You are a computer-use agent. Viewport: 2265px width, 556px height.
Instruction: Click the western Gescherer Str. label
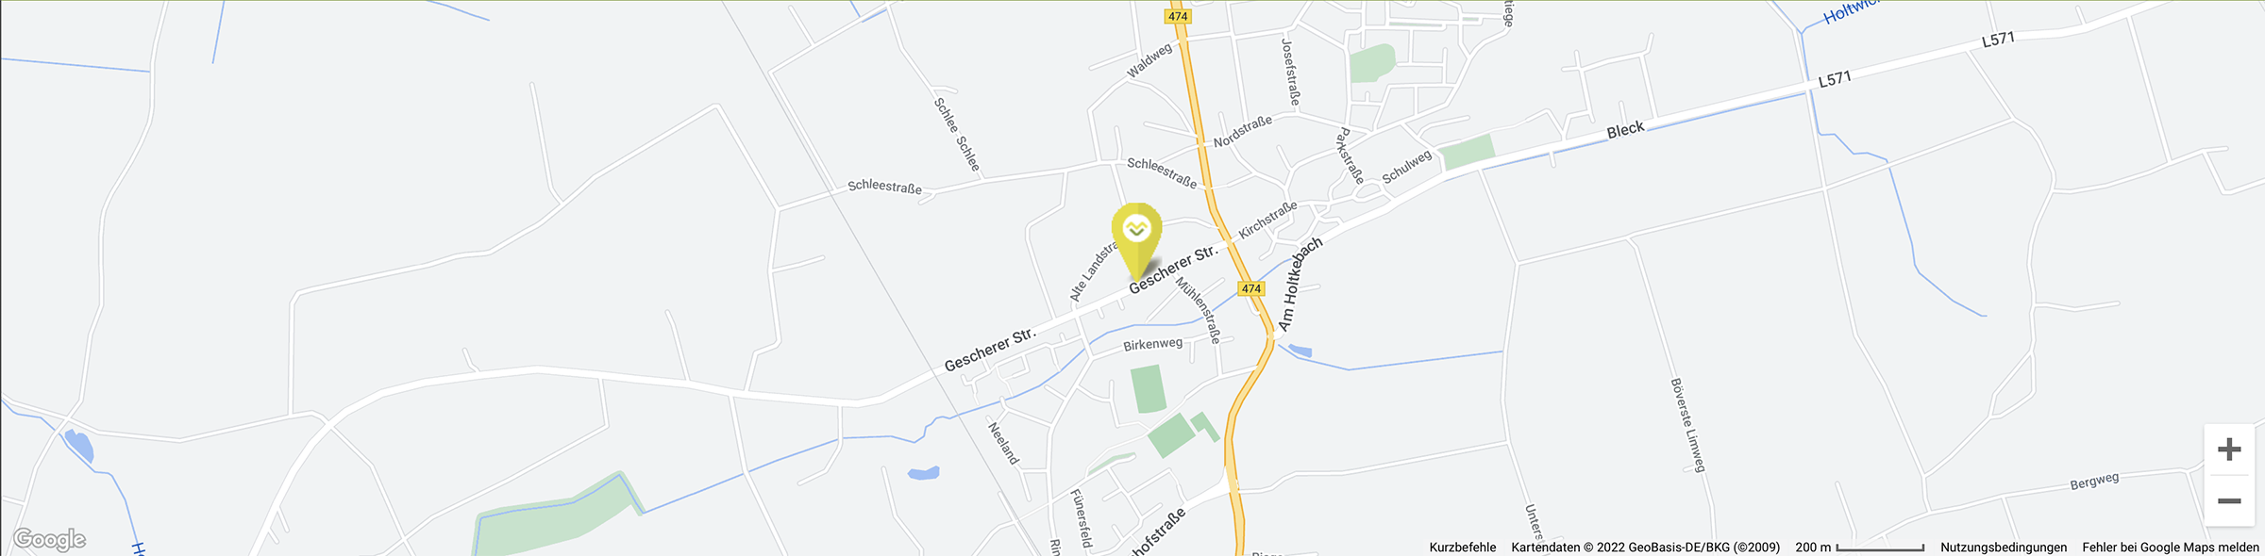[990, 350]
